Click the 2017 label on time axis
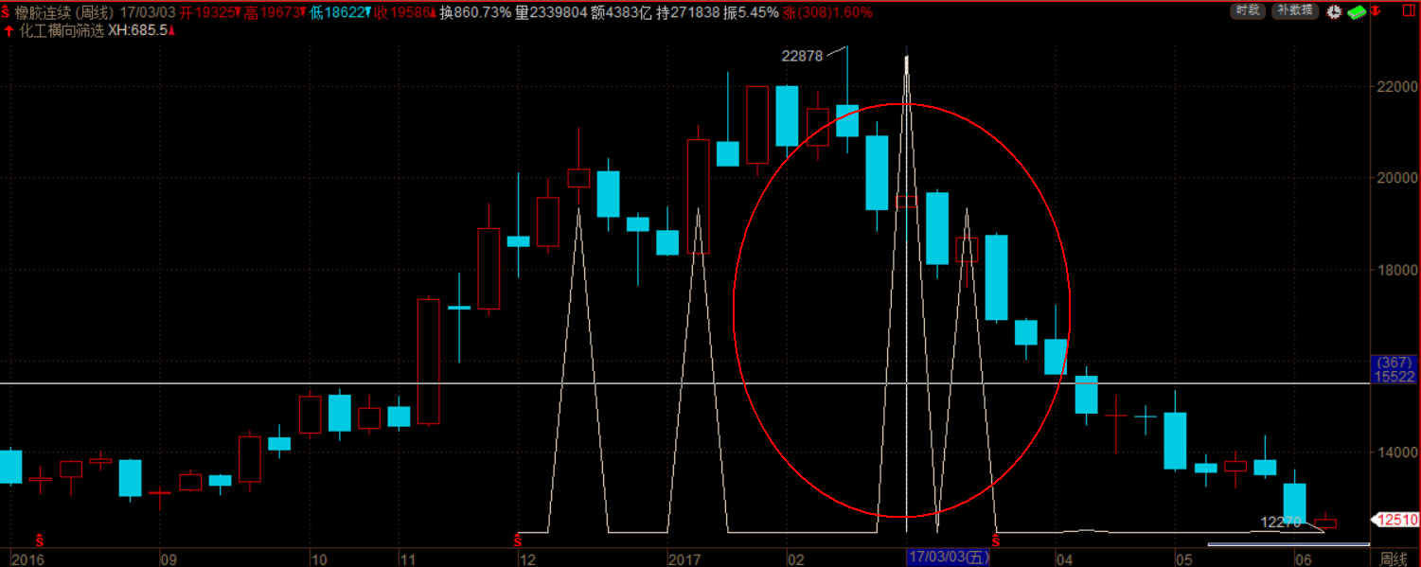Screen dimensions: 1421x567 coord(685,558)
